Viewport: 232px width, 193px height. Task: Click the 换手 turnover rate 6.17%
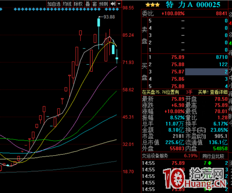tap(220, 124)
